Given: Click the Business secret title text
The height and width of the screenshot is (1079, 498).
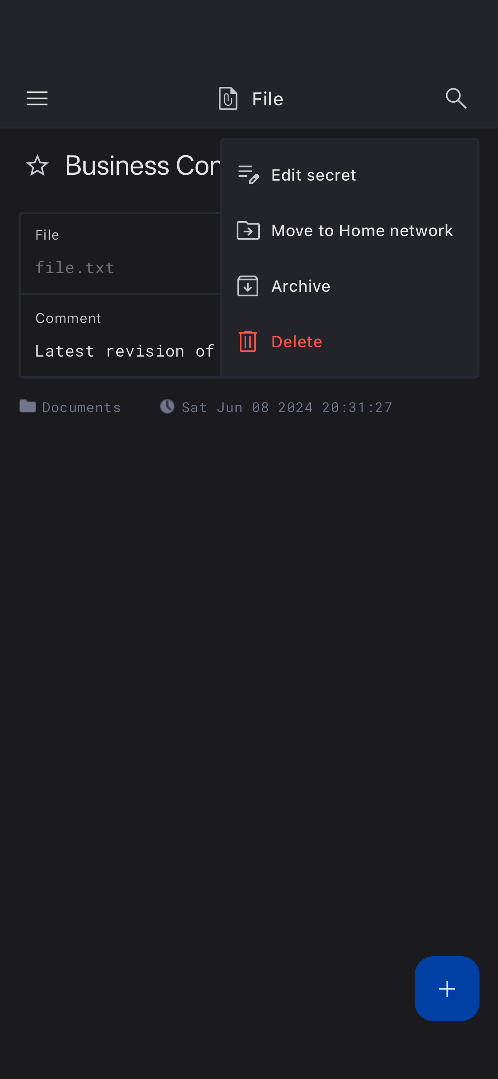Looking at the screenshot, I should click(x=142, y=166).
